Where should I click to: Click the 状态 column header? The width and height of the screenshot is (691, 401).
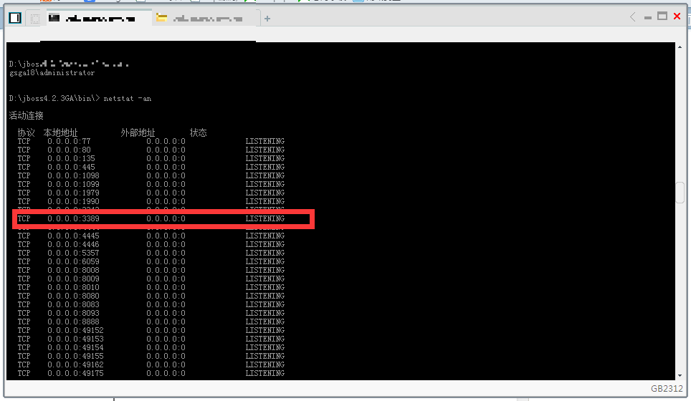pyautogui.click(x=199, y=132)
